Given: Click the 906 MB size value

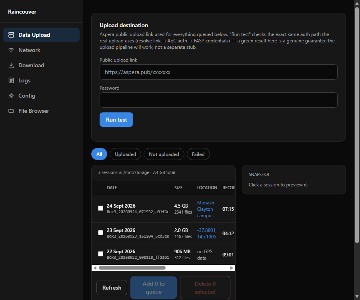Looking at the screenshot, I should pos(182,252).
